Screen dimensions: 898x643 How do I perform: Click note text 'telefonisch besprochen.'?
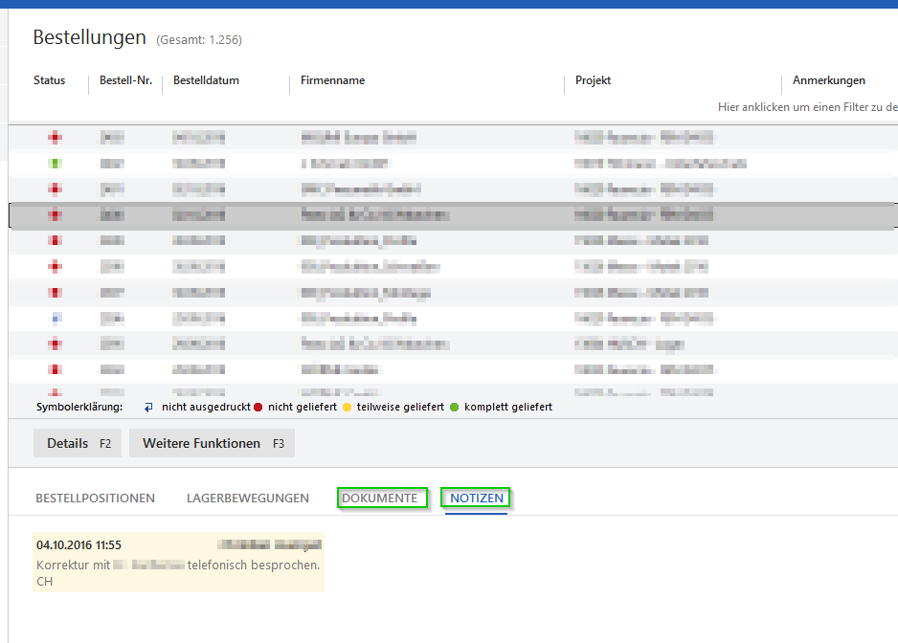tap(253, 565)
